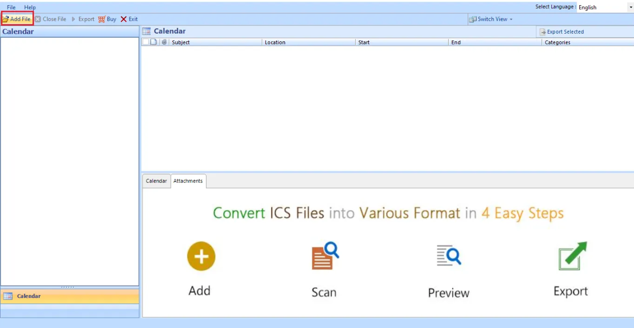
Task: Click the attachment paperclip column header
Action: 164,42
